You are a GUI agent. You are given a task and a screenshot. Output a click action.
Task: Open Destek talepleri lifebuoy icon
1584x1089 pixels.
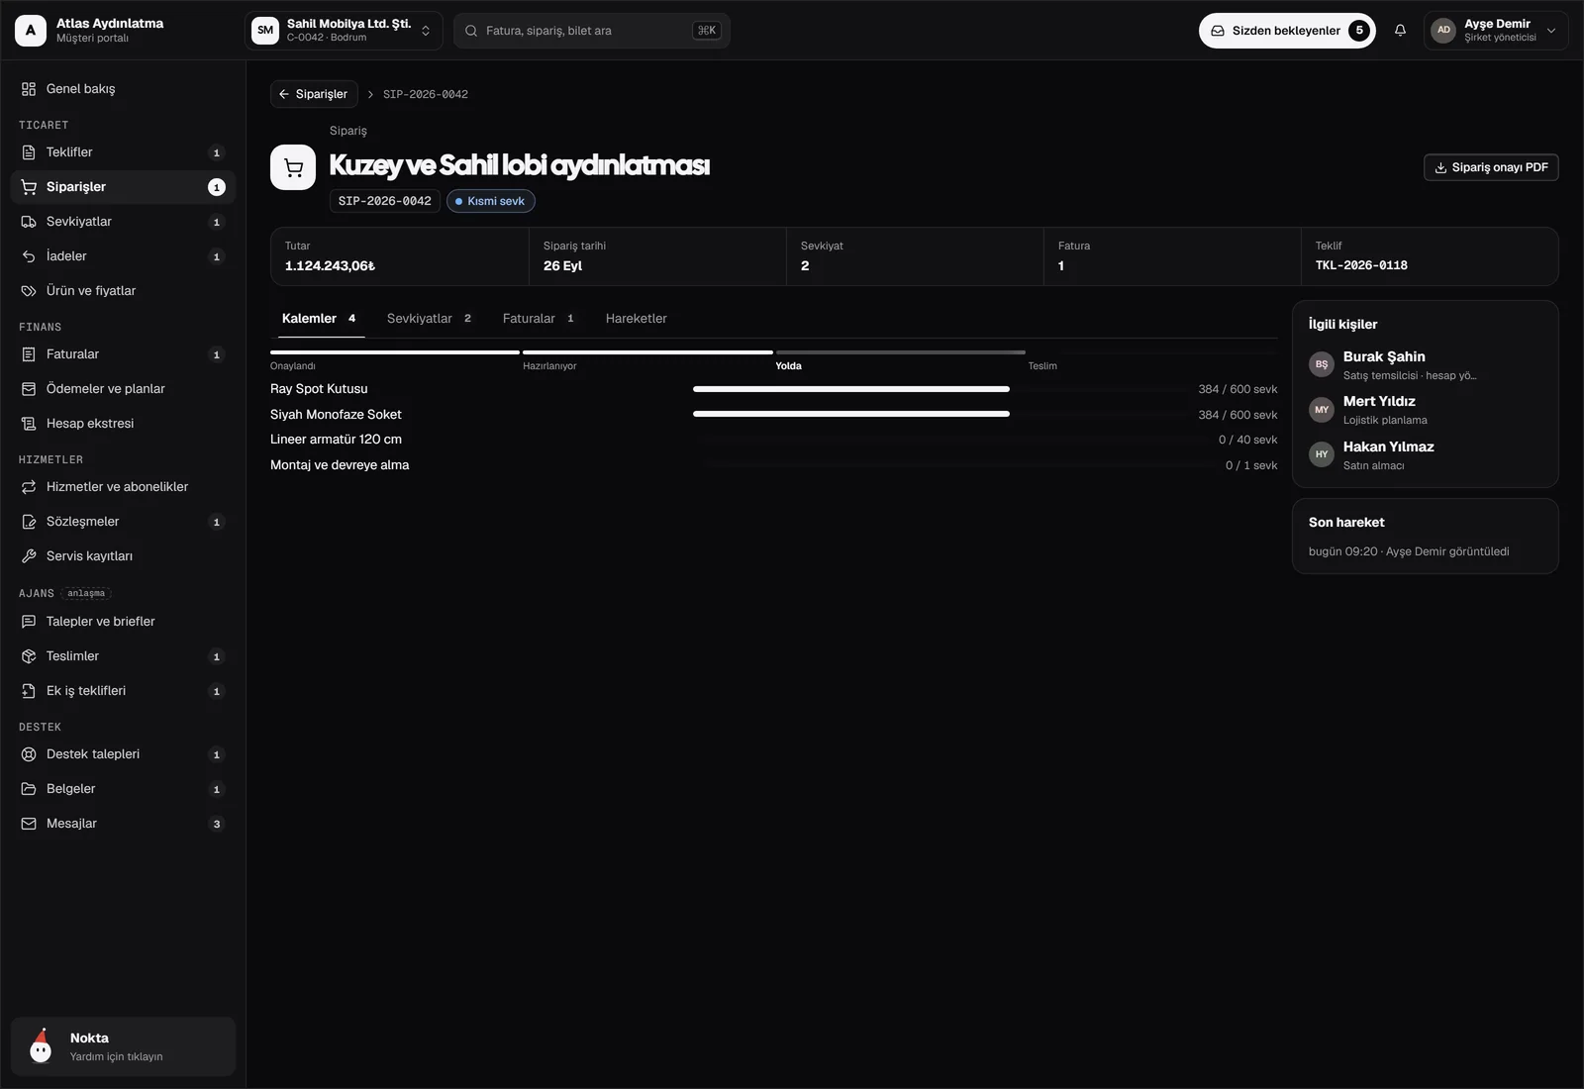tap(29, 754)
